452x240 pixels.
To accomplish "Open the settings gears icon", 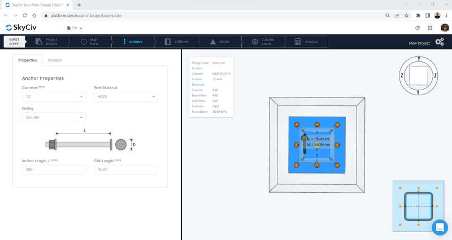I will click(439, 42).
